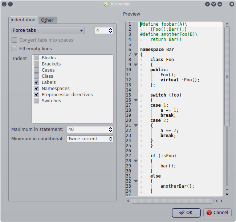The image size is (236, 222).
Task: Open the window menu icon in title bar
Action: pyautogui.click(x=4, y=4)
